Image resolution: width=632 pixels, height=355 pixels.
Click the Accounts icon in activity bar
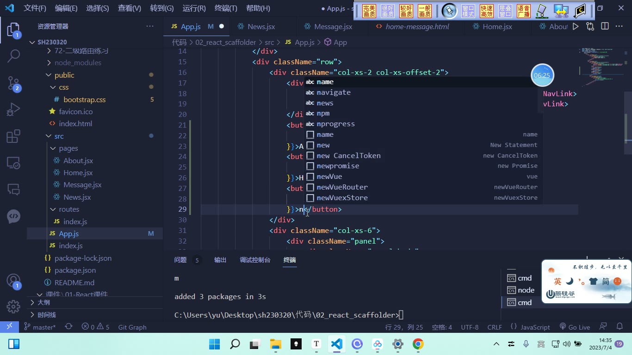click(x=13, y=281)
